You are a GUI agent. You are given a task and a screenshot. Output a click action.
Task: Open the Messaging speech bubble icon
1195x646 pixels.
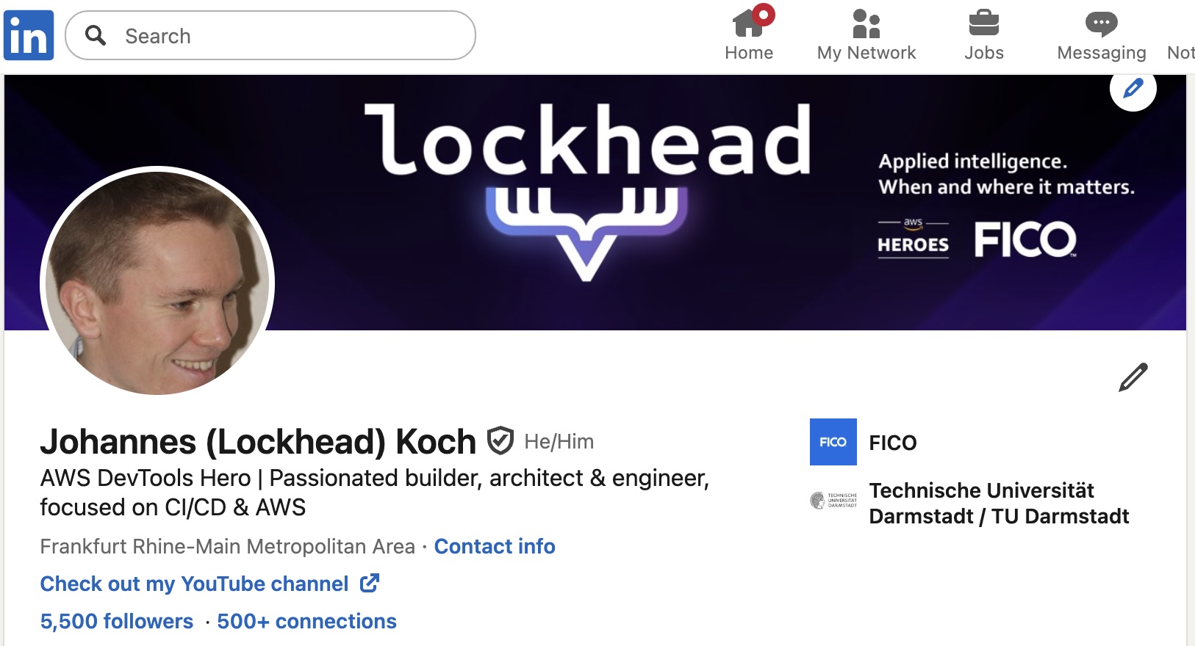[x=1101, y=23]
